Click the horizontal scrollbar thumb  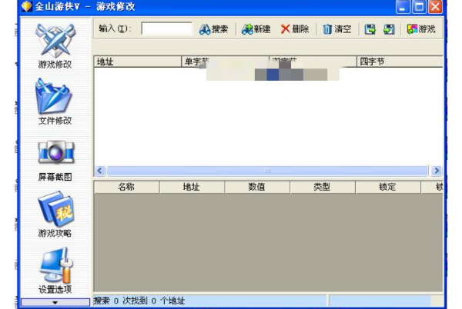[267, 171]
